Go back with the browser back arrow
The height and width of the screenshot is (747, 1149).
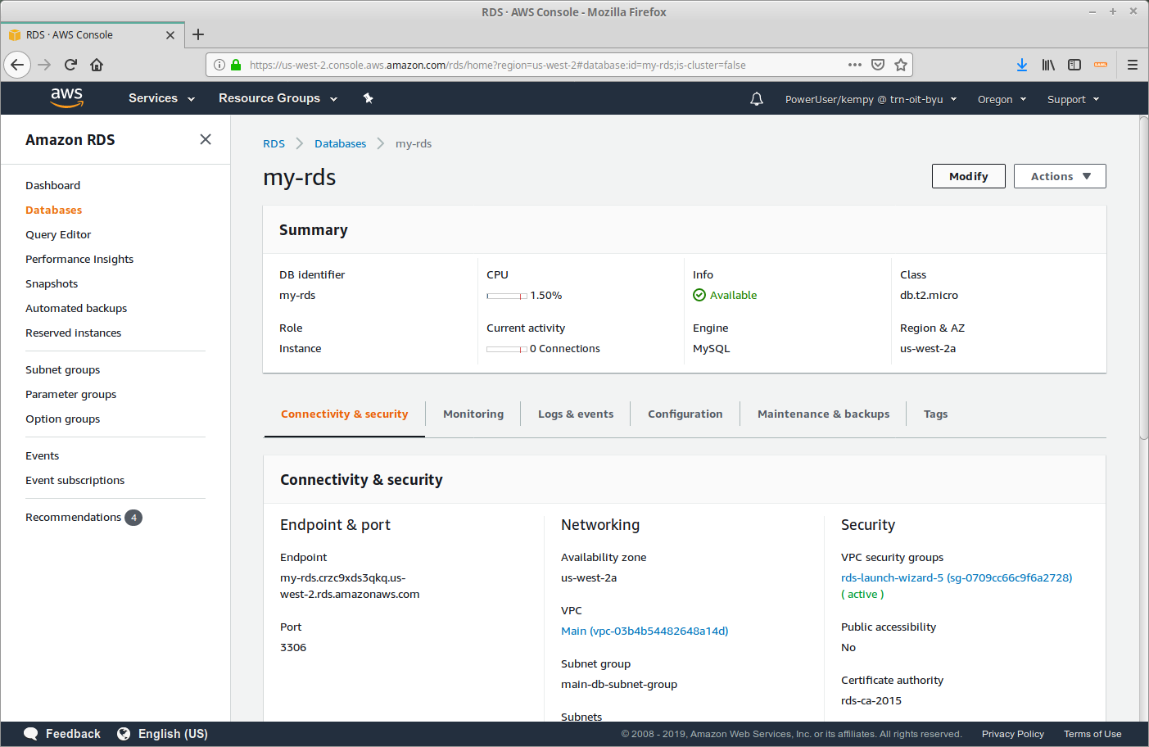(17, 65)
